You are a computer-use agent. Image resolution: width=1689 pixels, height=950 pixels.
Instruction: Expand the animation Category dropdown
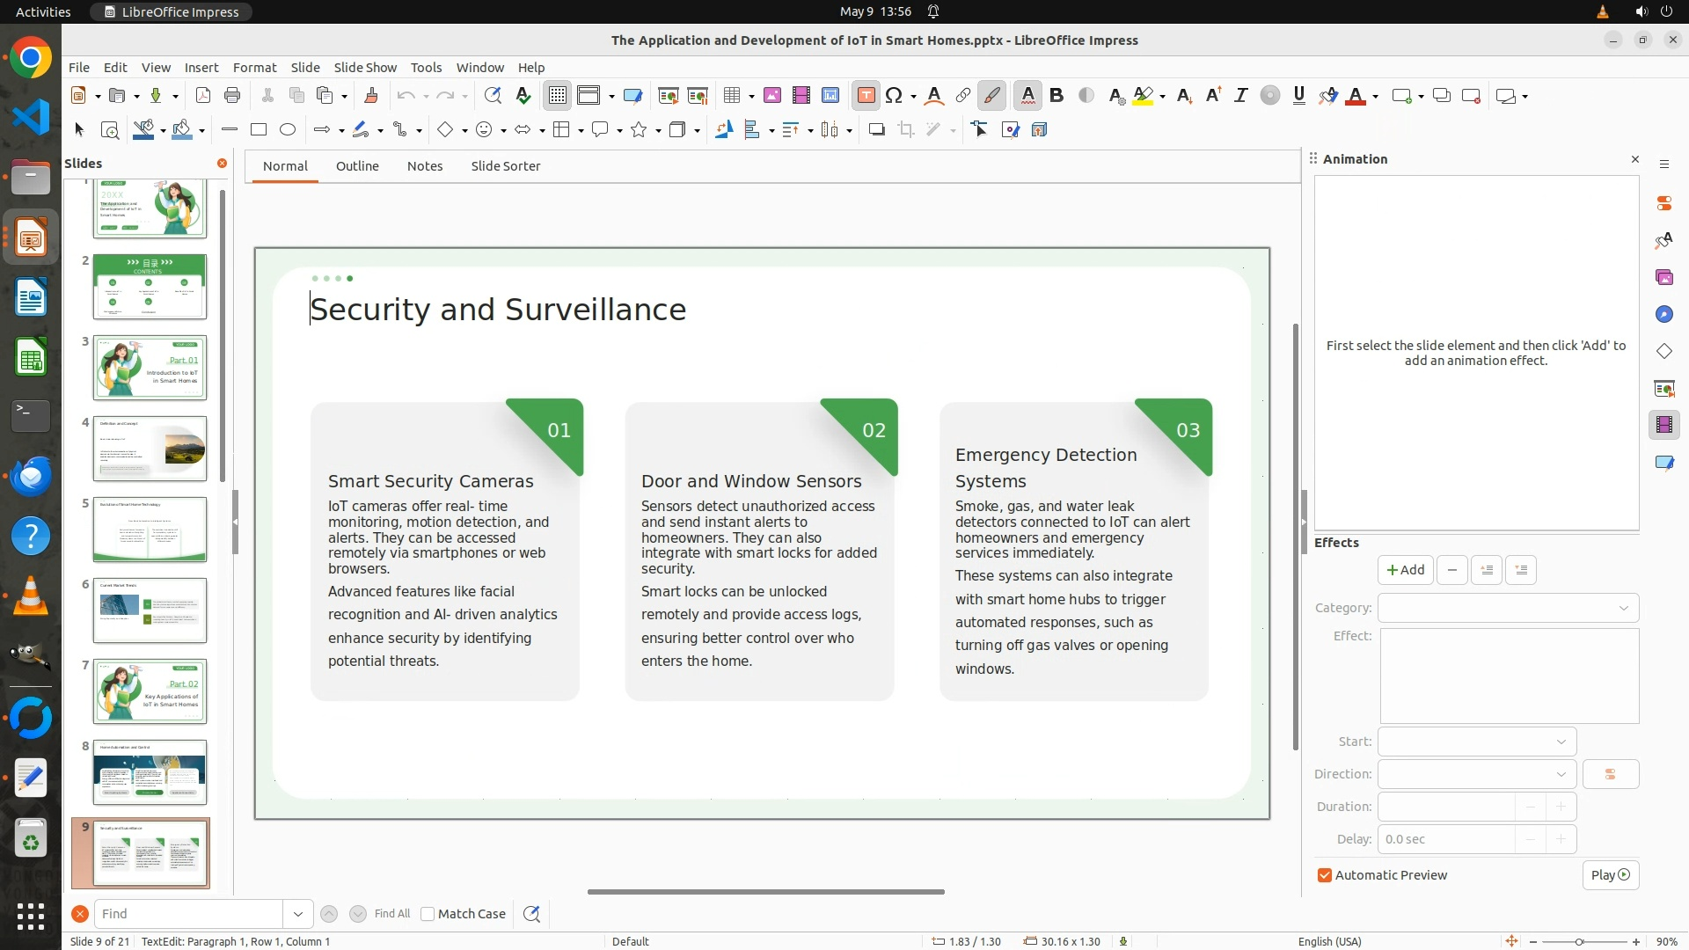pos(1508,608)
